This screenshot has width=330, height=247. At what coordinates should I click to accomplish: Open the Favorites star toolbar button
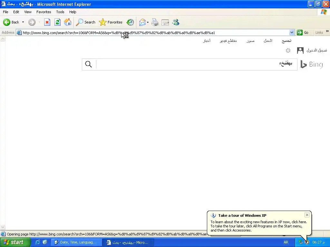(x=111, y=22)
